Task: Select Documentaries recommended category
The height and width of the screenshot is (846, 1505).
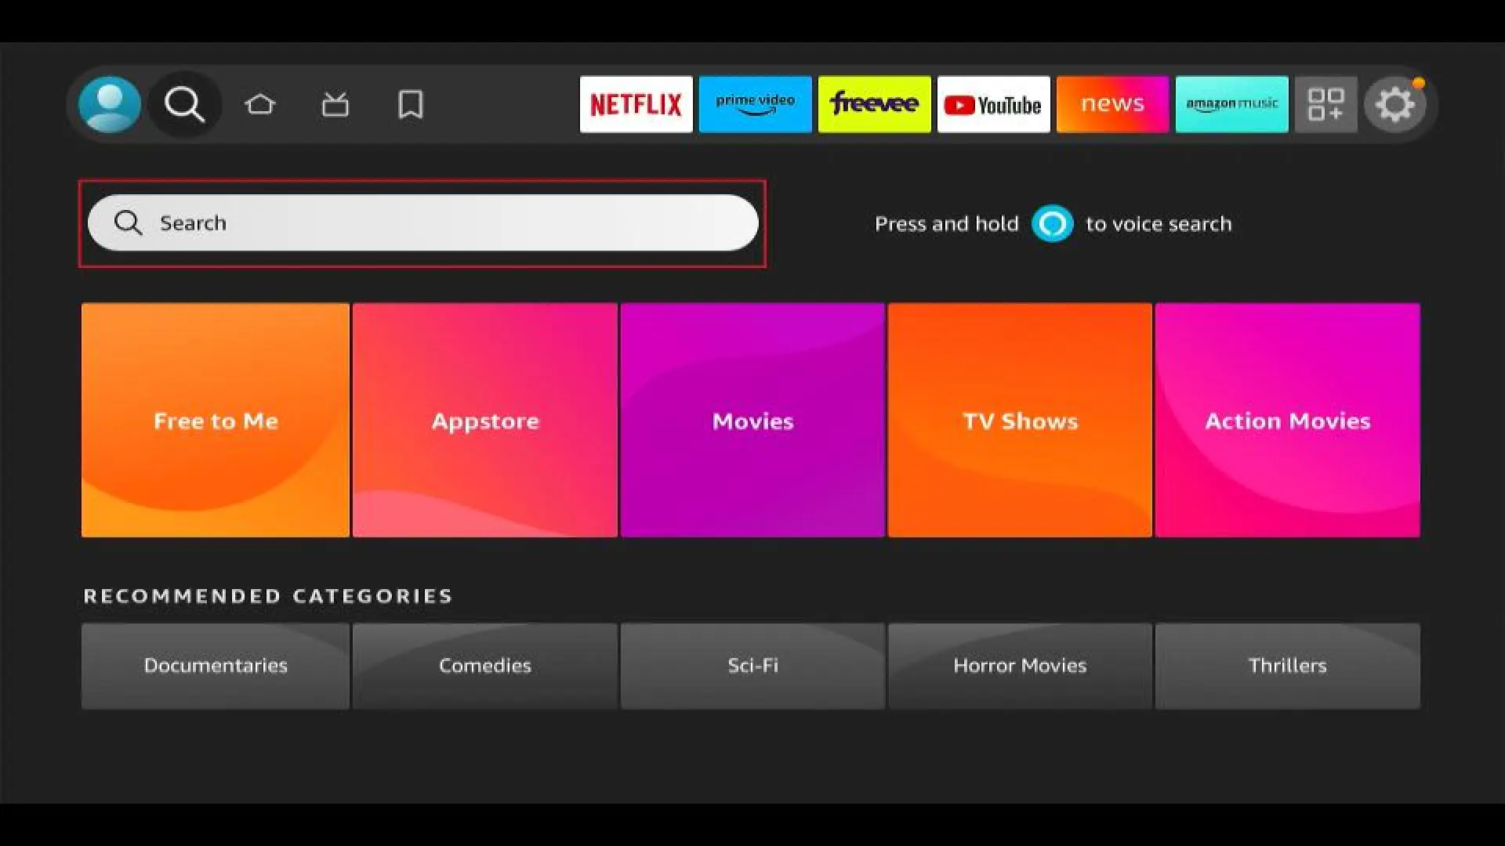Action: [x=215, y=665]
